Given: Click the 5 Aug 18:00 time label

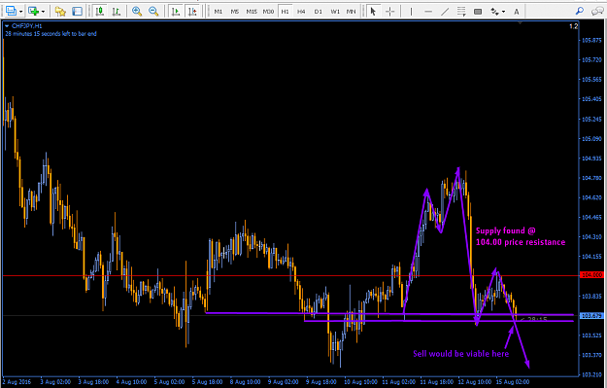Looking at the screenshot, I should pos(207,382).
